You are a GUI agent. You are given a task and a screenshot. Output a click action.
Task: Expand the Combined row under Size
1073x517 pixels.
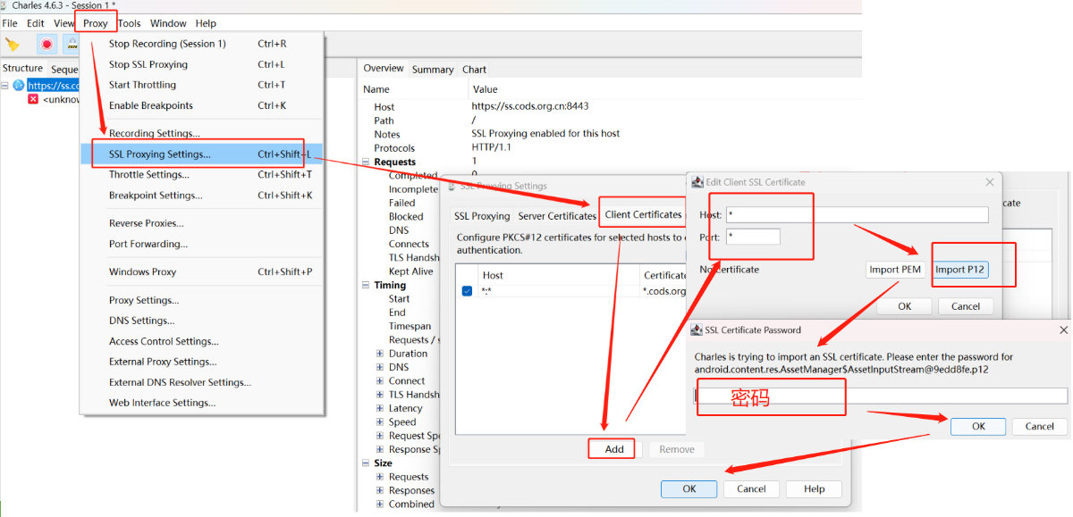[380, 504]
